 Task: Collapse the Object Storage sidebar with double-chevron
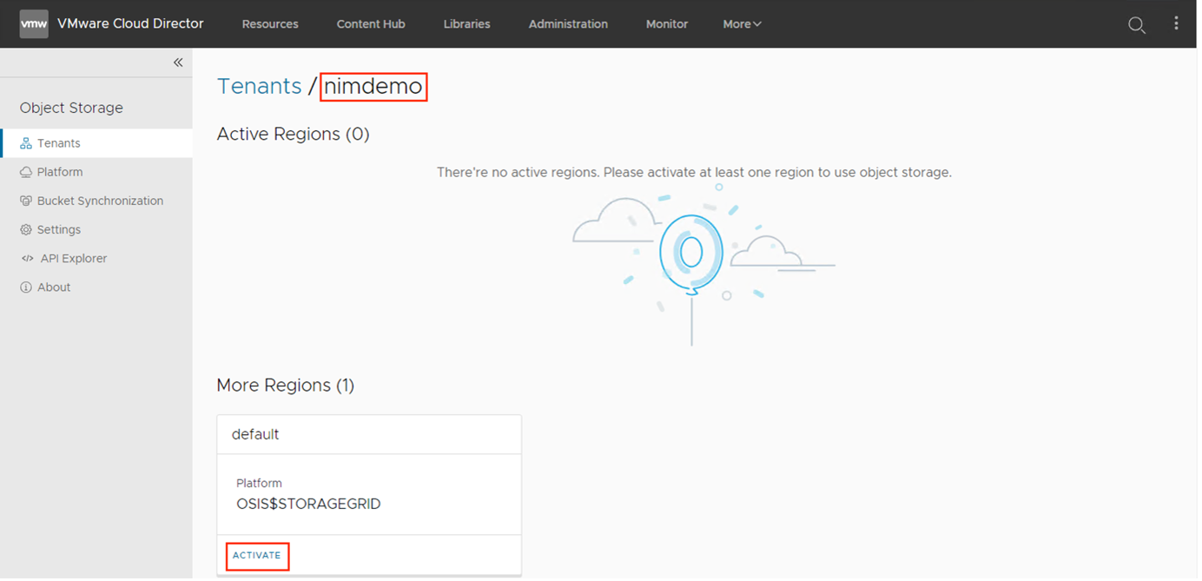[178, 63]
